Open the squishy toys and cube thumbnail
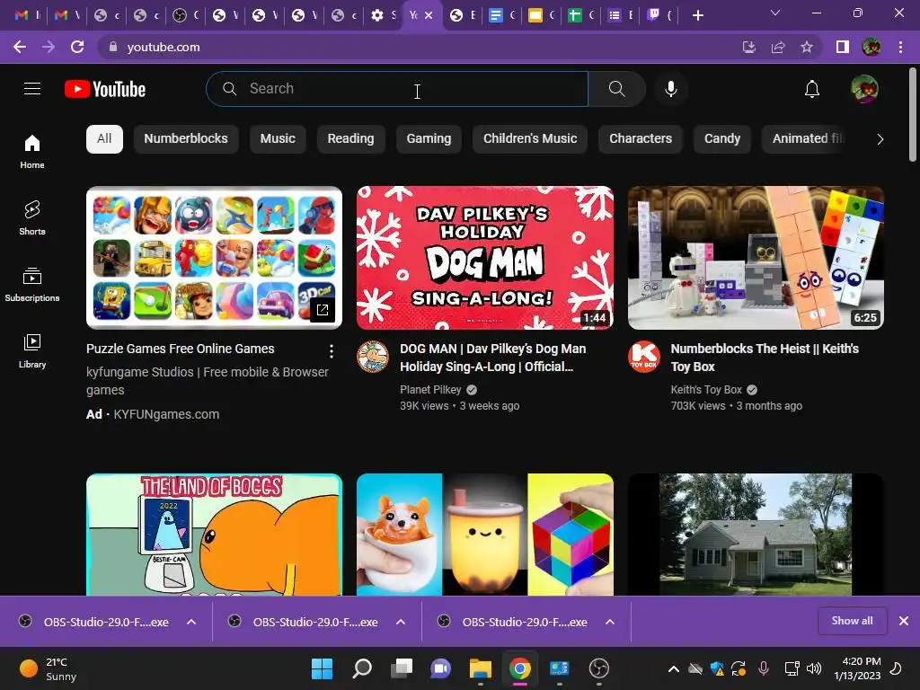920x690 pixels. 484,535
